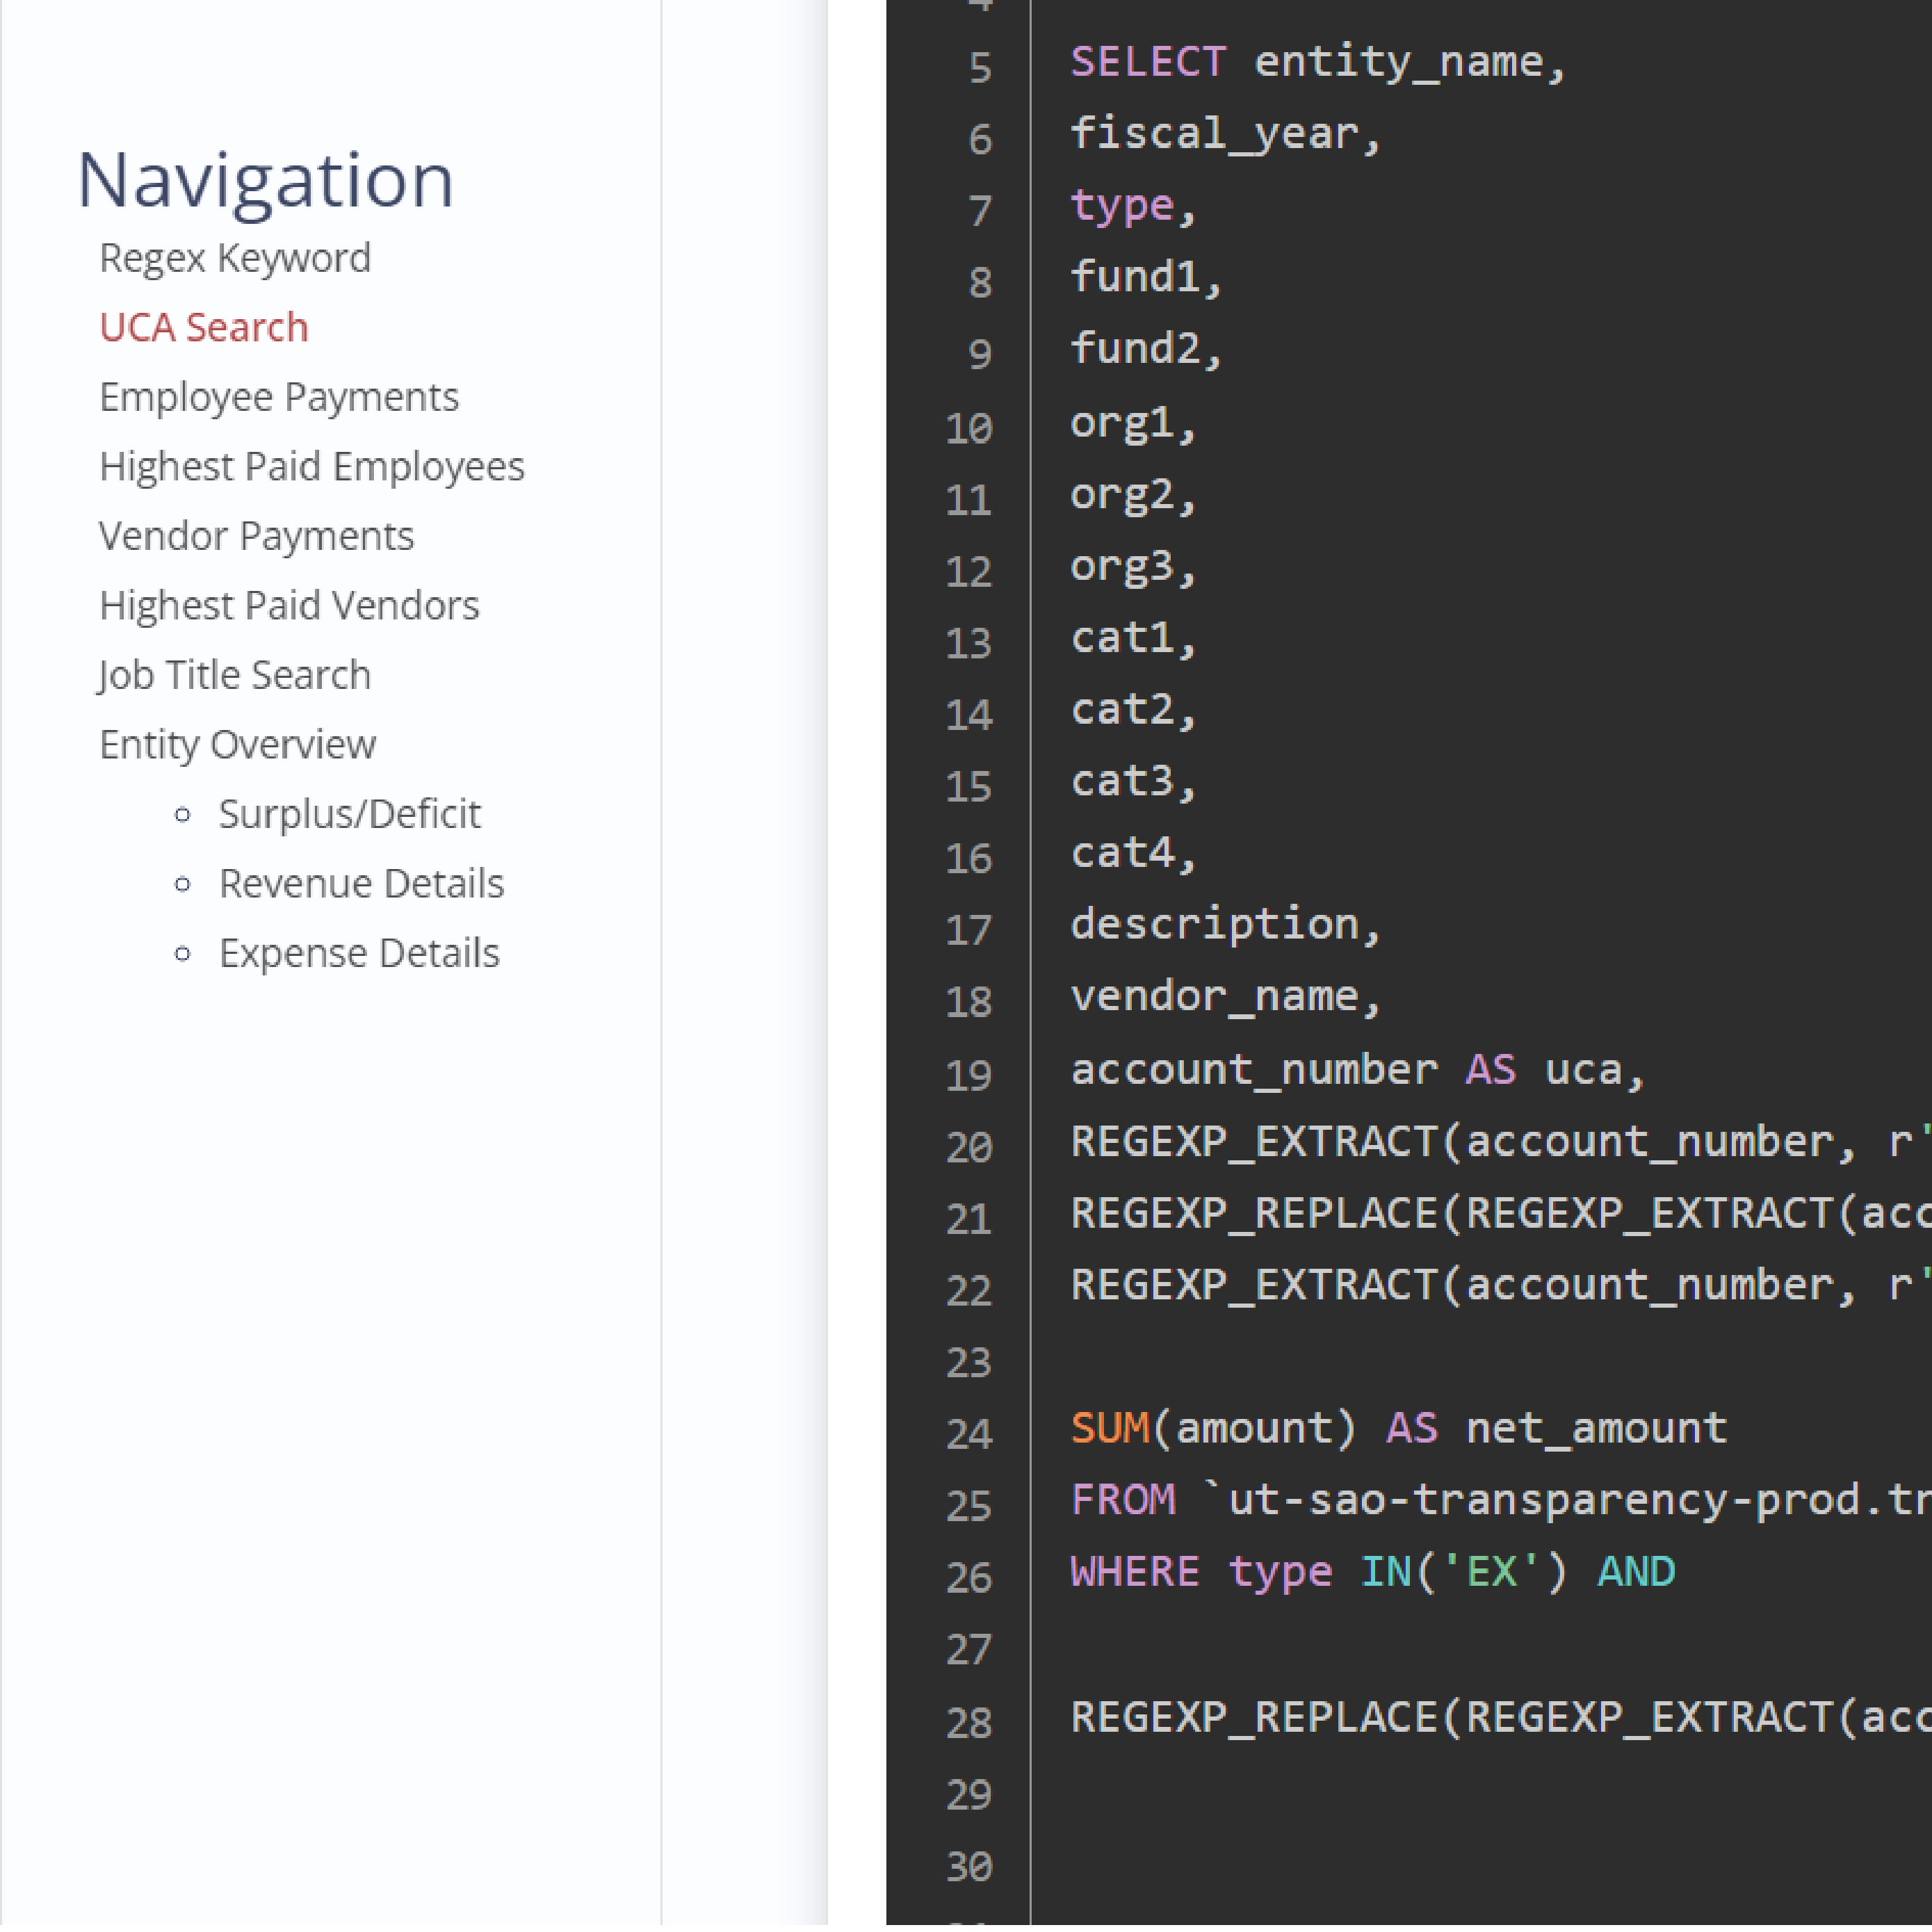Click the account_number AS uca line
This screenshot has height=1932, width=1932.
click(x=1356, y=1069)
